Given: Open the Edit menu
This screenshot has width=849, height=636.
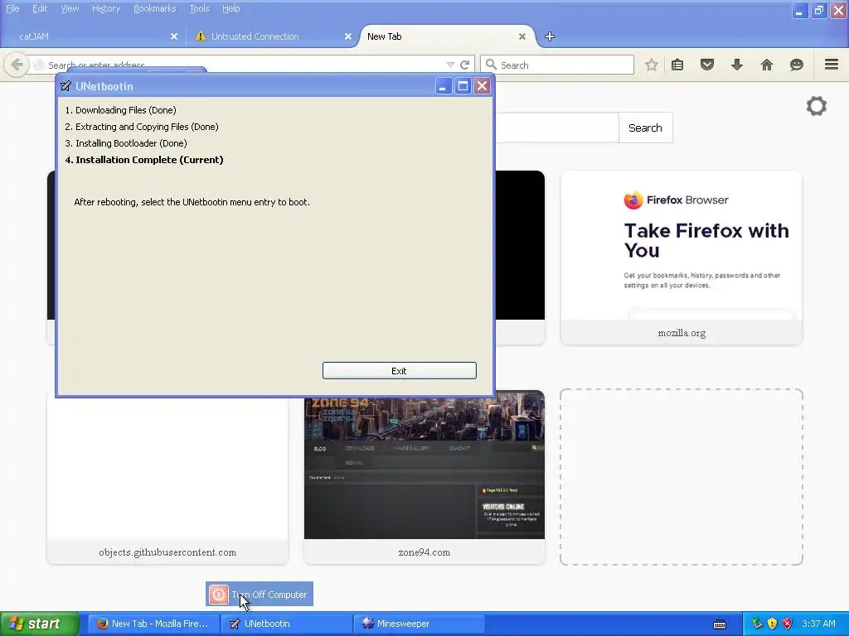Looking at the screenshot, I should click(40, 8).
